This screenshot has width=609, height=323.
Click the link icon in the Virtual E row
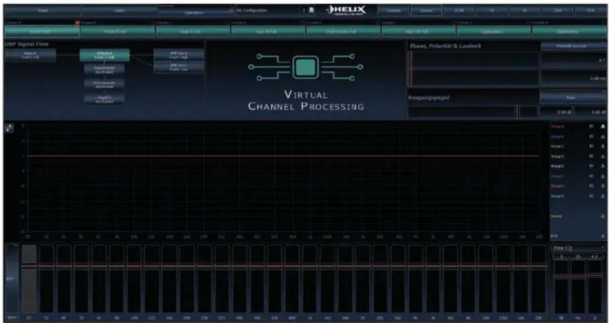[591, 166]
